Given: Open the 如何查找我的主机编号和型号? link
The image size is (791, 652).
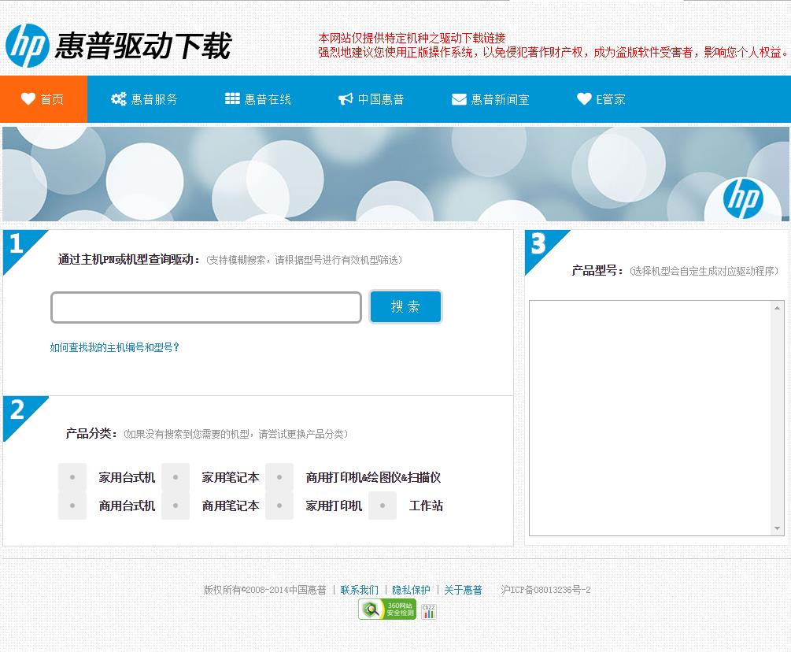Looking at the screenshot, I should [114, 347].
